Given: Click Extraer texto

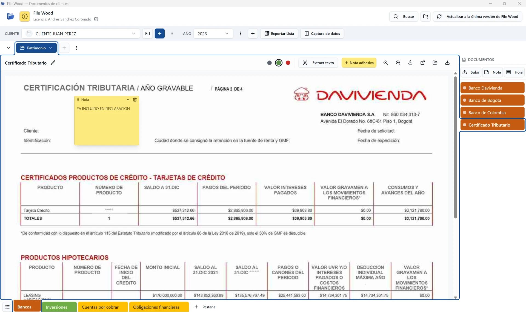Looking at the screenshot, I should (x=318, y=63).
